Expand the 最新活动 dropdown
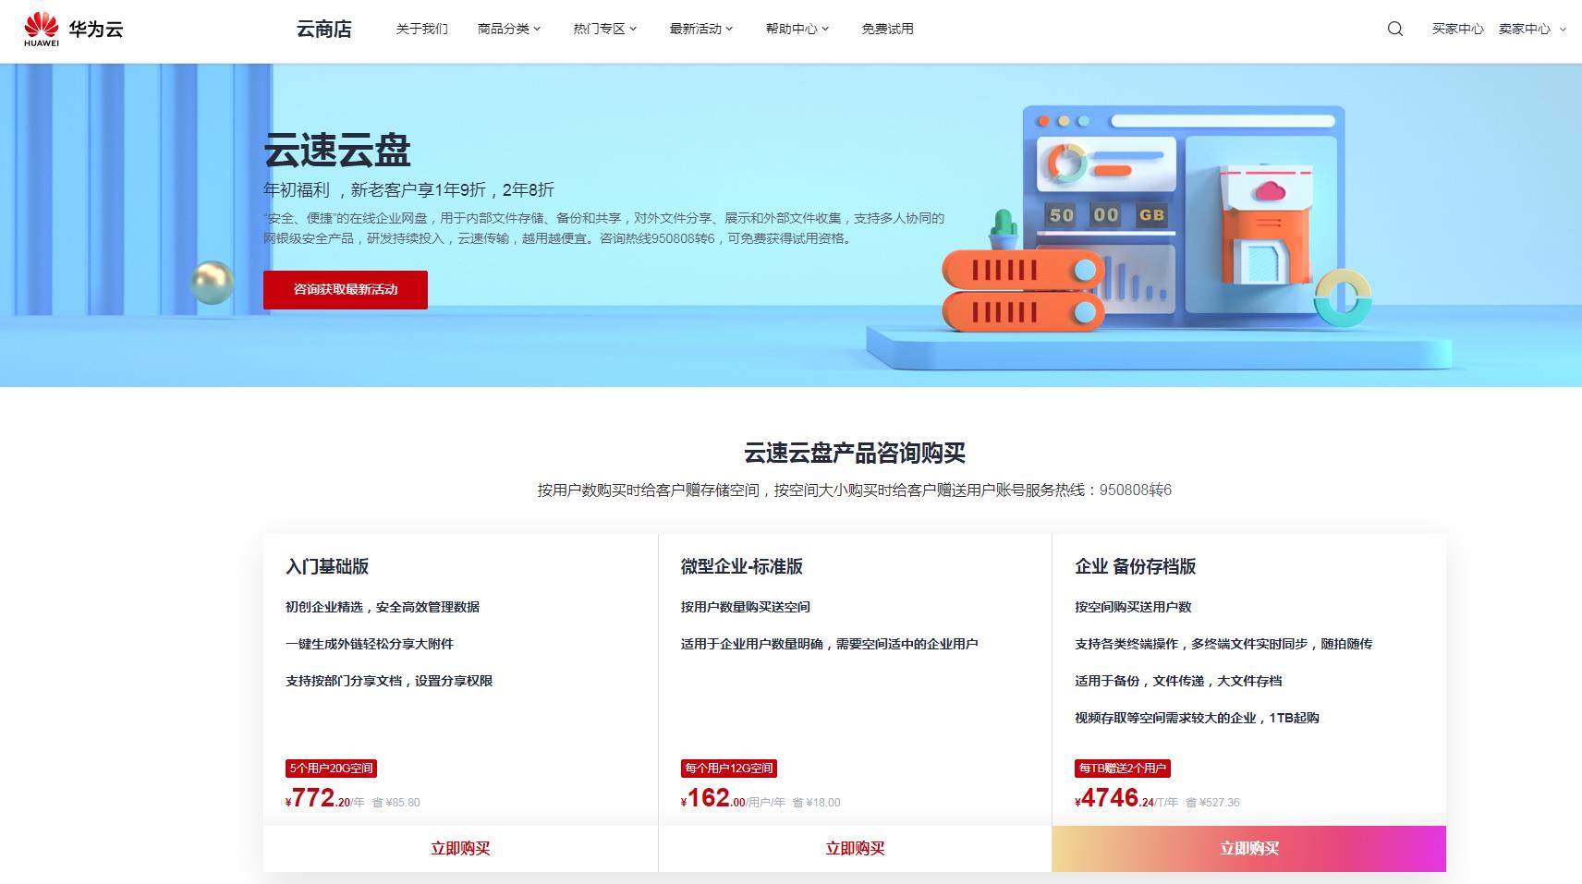This screenshot has width=1582, height=884. click(x=701, y=29)
